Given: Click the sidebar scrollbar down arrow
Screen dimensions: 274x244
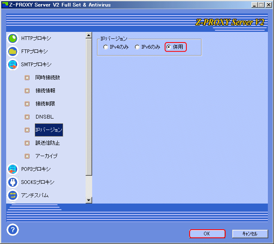Looking at the screenshot, I should (x=89, y=200).
